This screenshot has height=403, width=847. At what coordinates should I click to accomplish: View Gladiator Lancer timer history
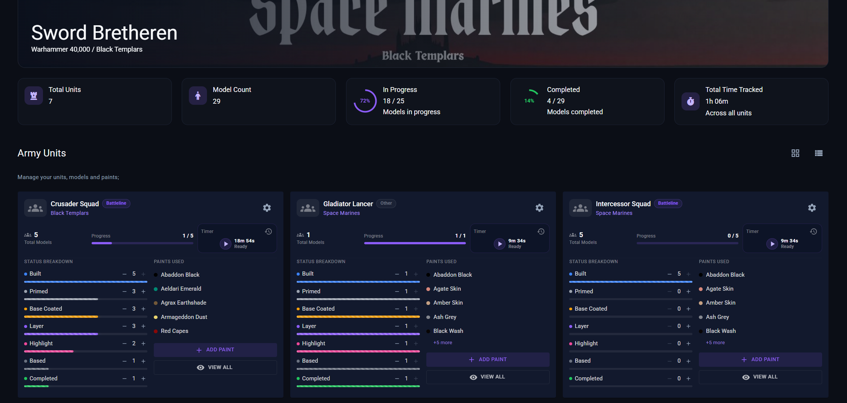click(541, 231)
